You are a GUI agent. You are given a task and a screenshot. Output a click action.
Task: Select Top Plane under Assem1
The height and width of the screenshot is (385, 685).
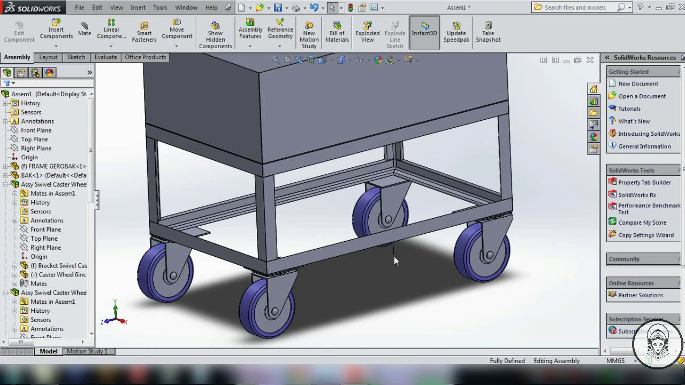[x=34, y=140]
